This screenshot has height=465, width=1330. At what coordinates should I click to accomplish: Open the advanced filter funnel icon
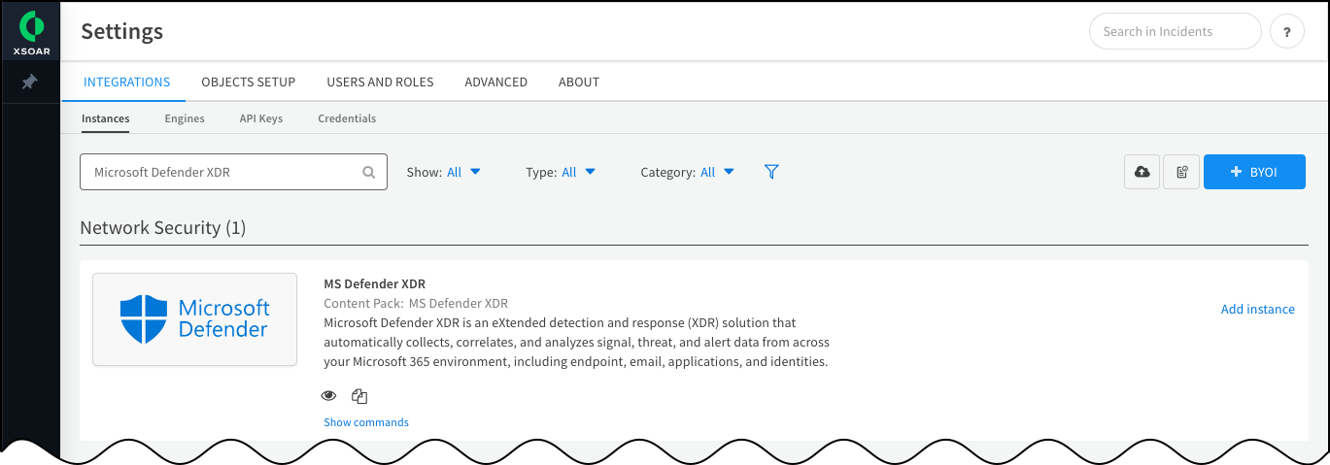coord(771,172)
